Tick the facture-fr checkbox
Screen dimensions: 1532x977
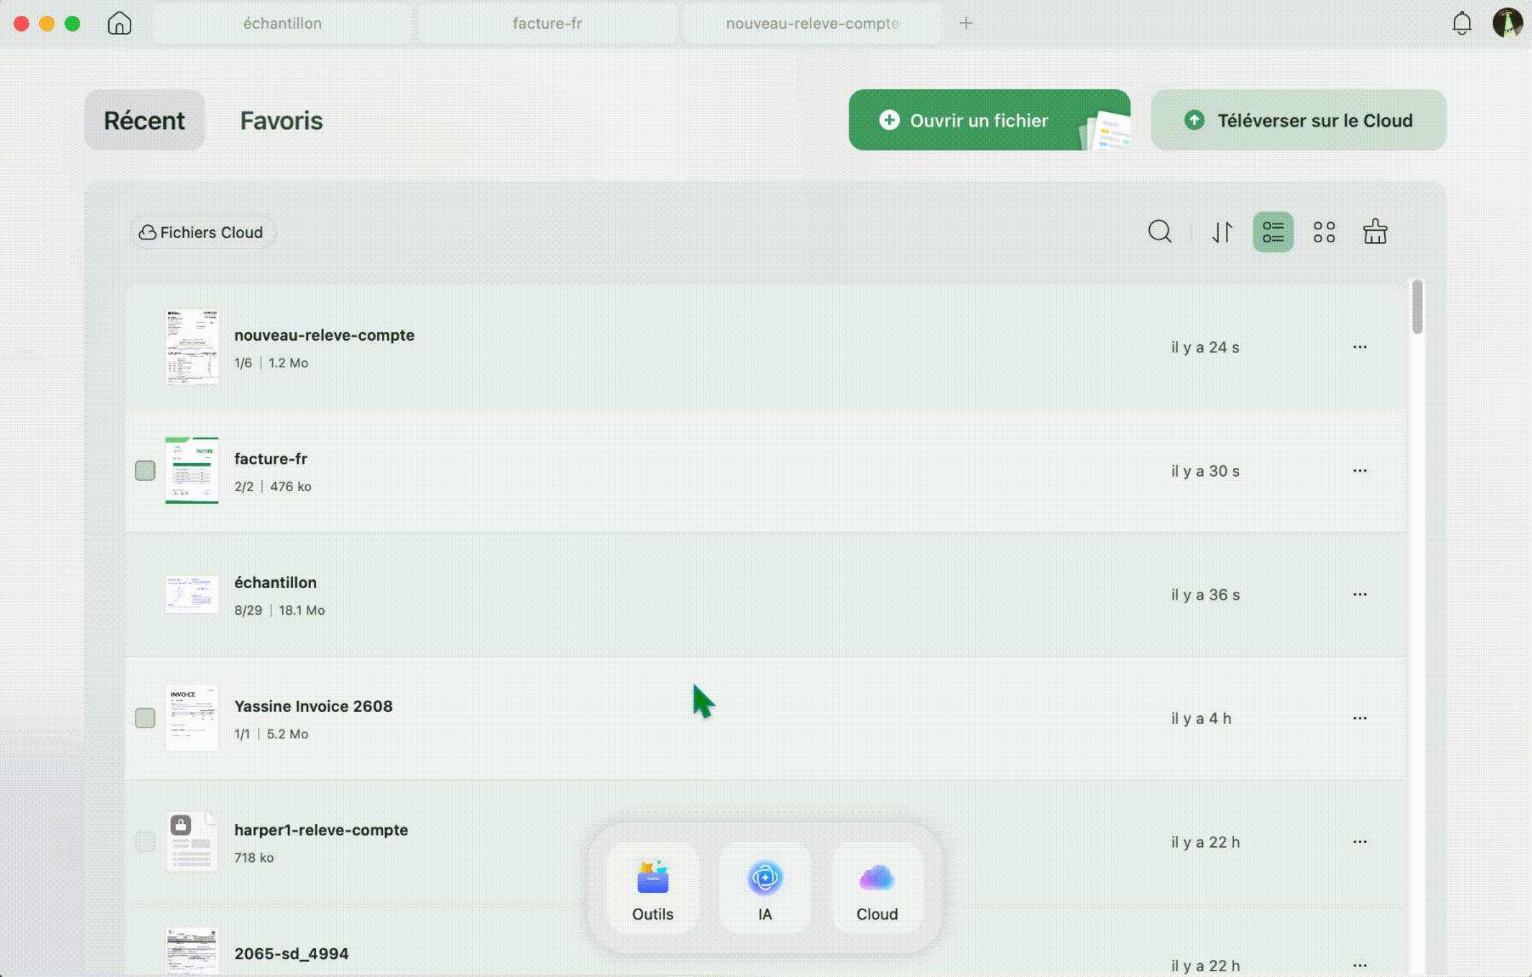click(x=145, y=471)
